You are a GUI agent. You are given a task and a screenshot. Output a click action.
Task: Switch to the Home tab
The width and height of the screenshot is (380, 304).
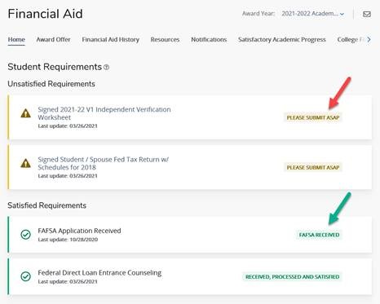[x=16, y=40]
